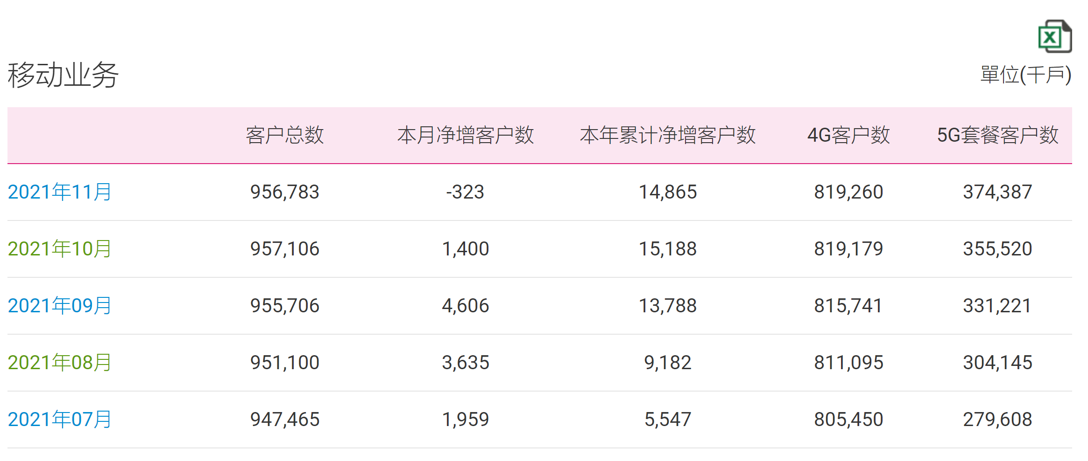Select the 815,741 4G customers cell

point(848,306)
